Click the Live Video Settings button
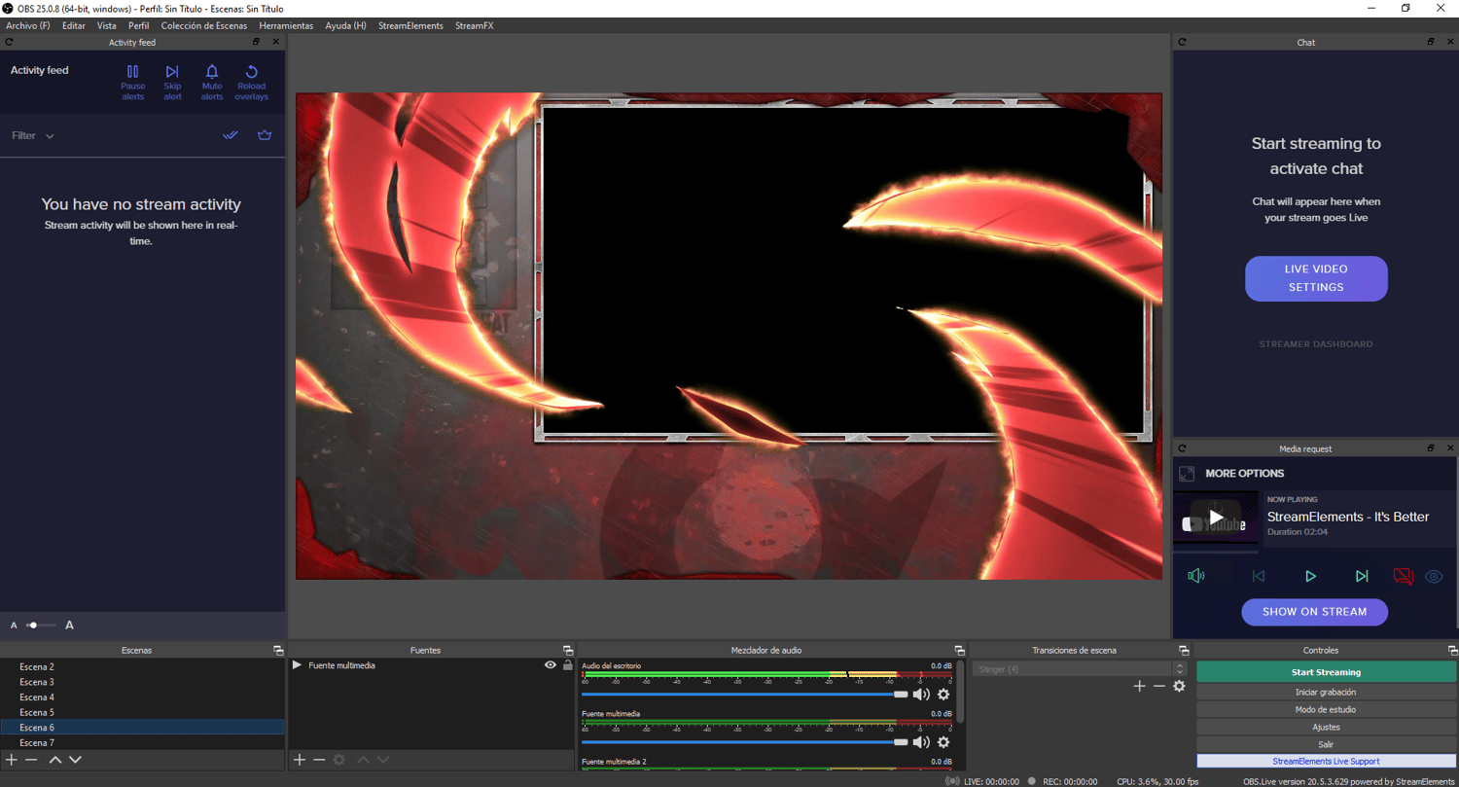 point(1316,278)
